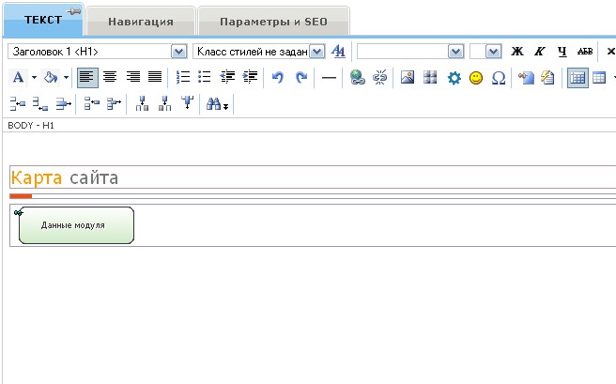Click the blue gear icon in toolbar

[x=454, y=78]
